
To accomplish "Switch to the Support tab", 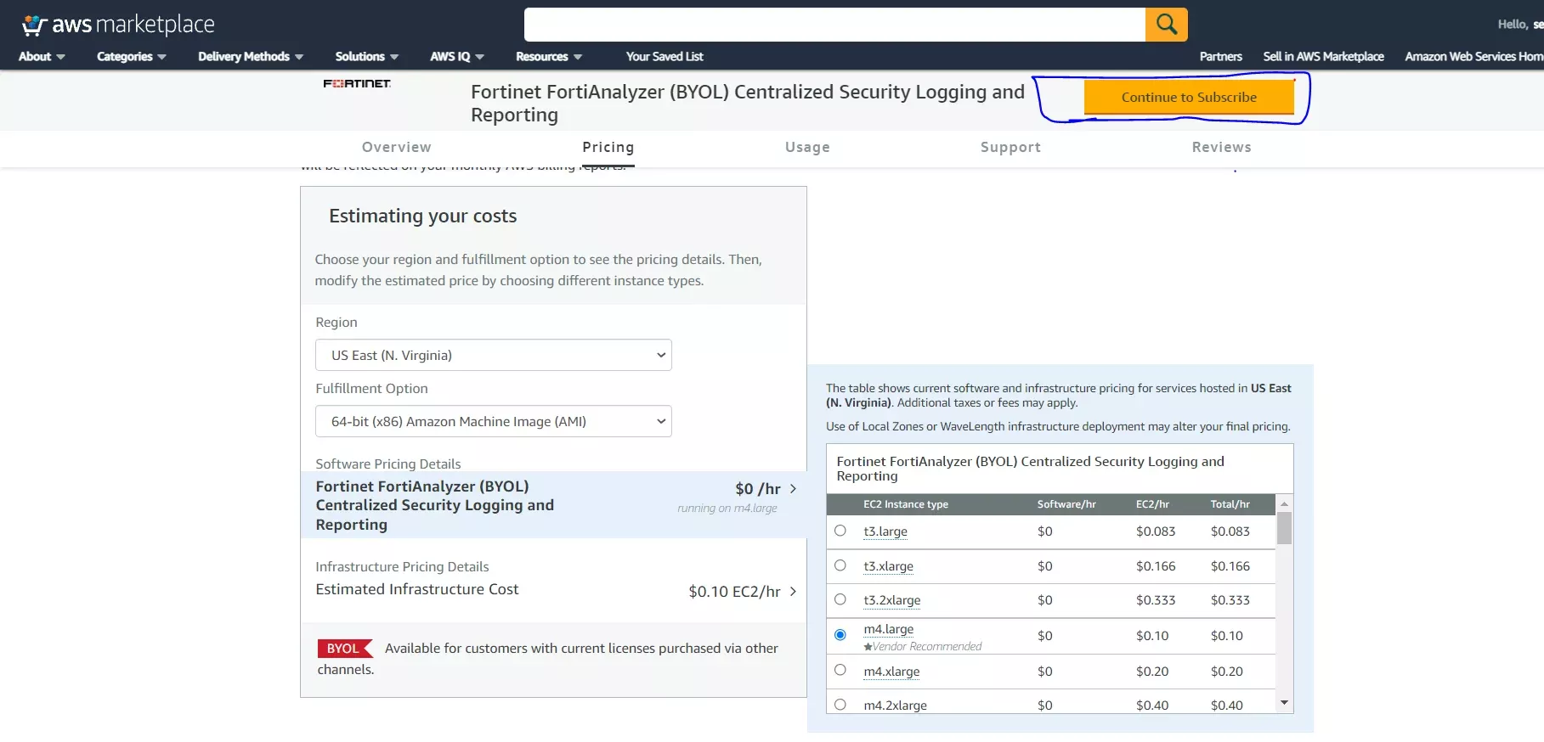I will click(1010, 147).
